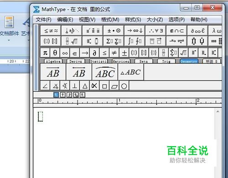Viewport: 228px width, 178px height.
Task: Open the fraction and radical templates palette
Action: pyautogui.click(x=72, y=41)
